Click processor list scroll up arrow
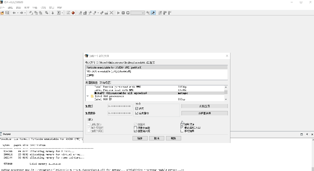Image resolution: width=314 pixels, height=171 pixels. [226, 87]
